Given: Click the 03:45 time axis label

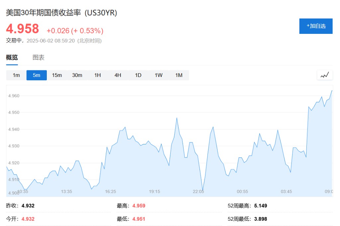Looking at the screenshot, I should (286, 191).
